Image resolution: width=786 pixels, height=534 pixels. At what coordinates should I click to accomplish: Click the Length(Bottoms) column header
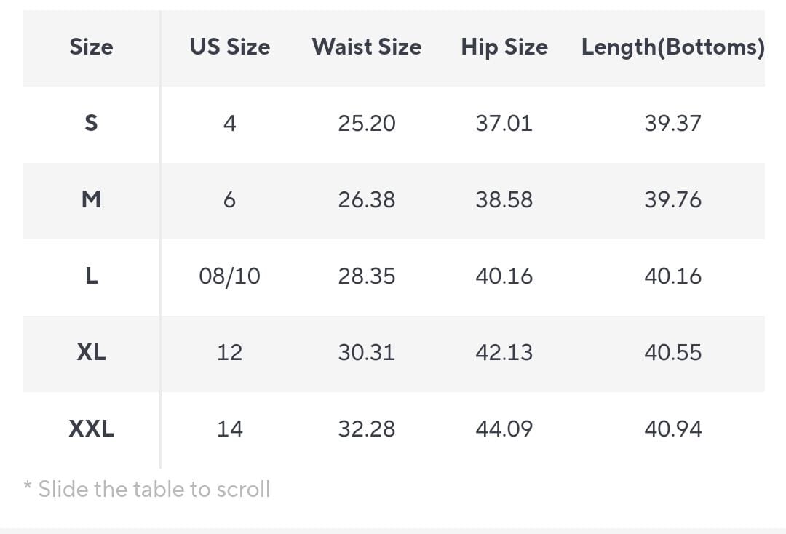[x=672, y=47]
